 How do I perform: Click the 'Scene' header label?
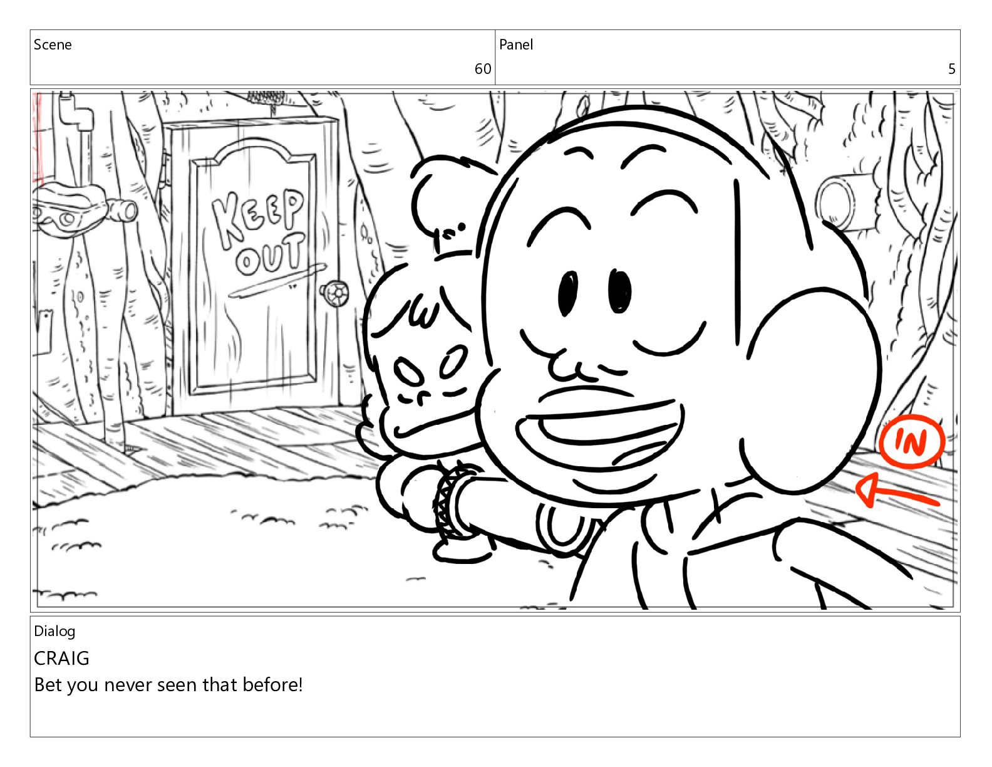[x=53, y=44]
